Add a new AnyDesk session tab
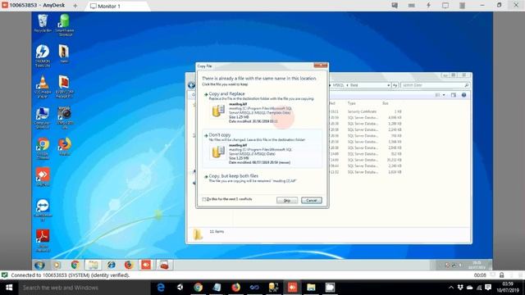 point(75,6)
